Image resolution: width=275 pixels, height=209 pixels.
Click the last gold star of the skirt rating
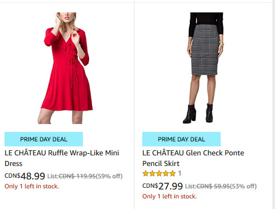point(173,174)
